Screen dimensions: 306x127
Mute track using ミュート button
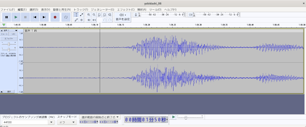(5, 34)
